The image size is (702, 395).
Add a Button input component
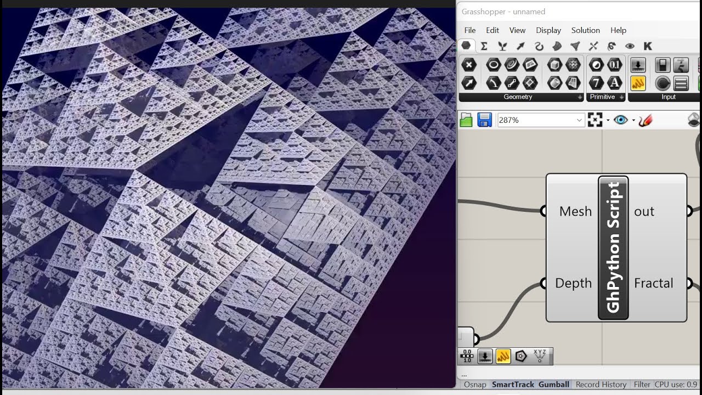663,83
